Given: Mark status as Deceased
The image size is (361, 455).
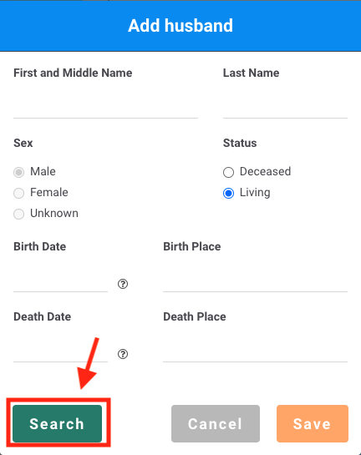Looking at the screenshot, I should pos(229,172).
